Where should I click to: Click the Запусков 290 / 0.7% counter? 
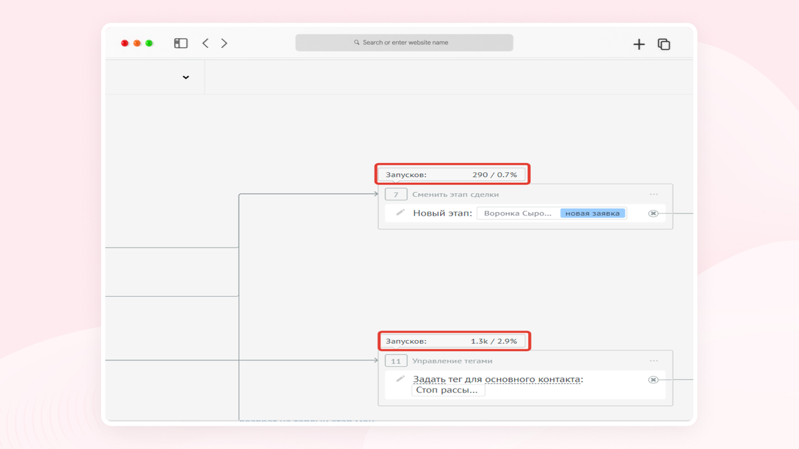(x=452, y=174)
